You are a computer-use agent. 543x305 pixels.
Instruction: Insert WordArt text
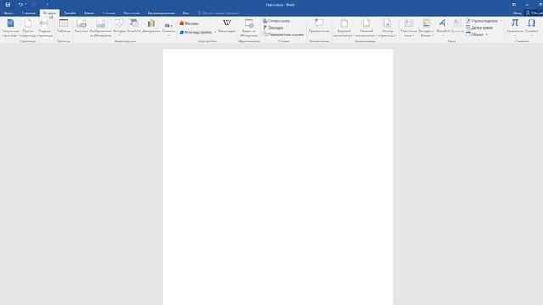[x=443, y=28]
